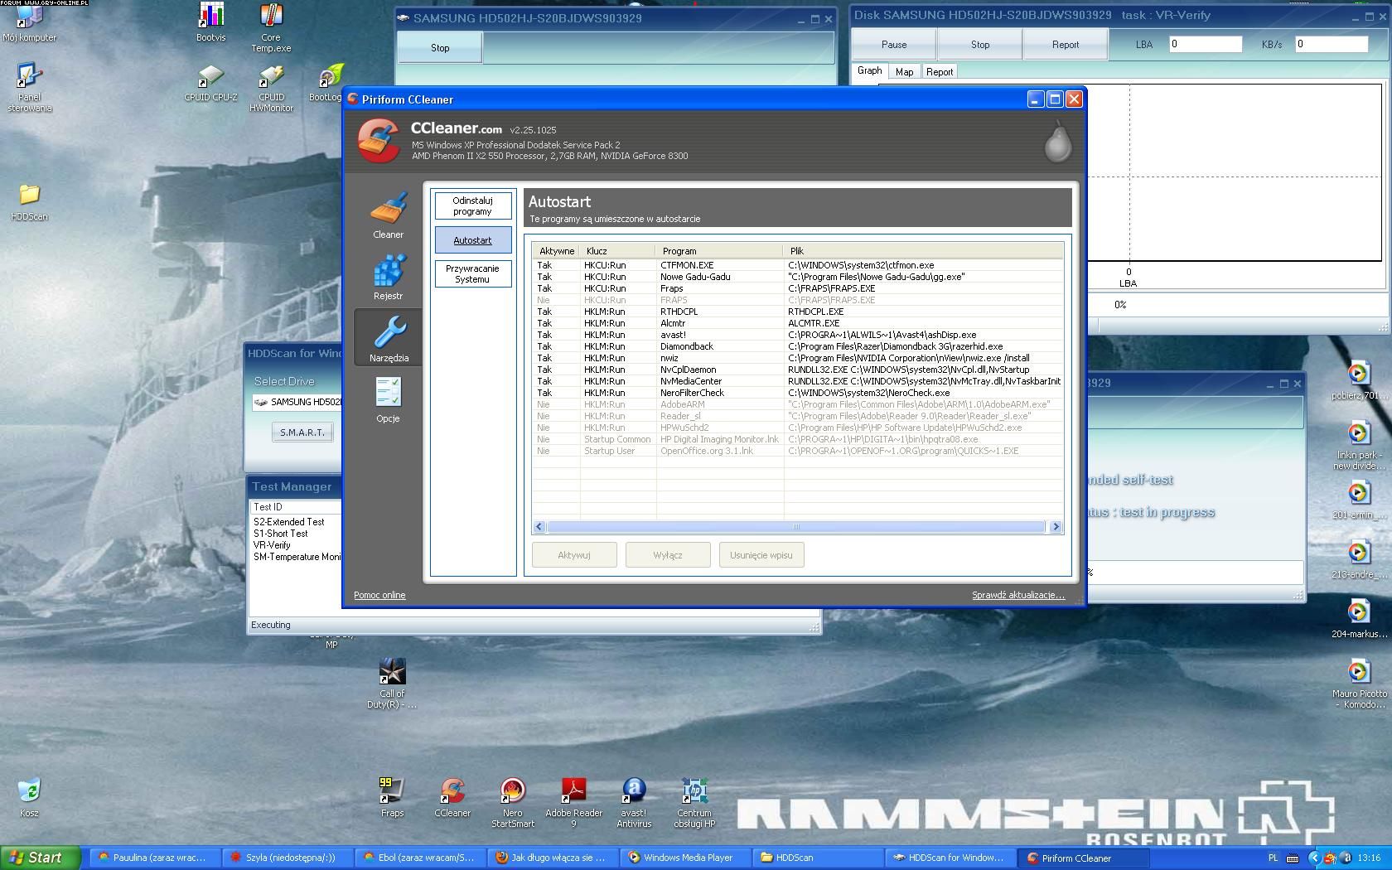
Task: Click Pause in VR-Verify window
Action: 894,45
